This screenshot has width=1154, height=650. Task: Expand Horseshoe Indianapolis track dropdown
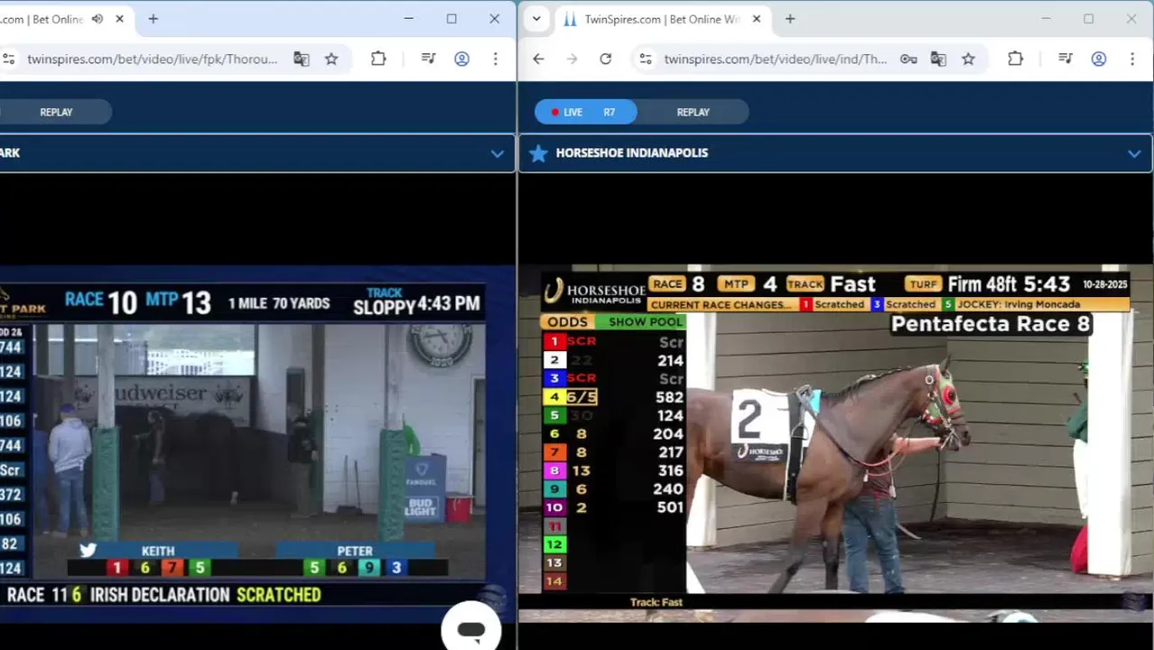(x=1133, y=153)
